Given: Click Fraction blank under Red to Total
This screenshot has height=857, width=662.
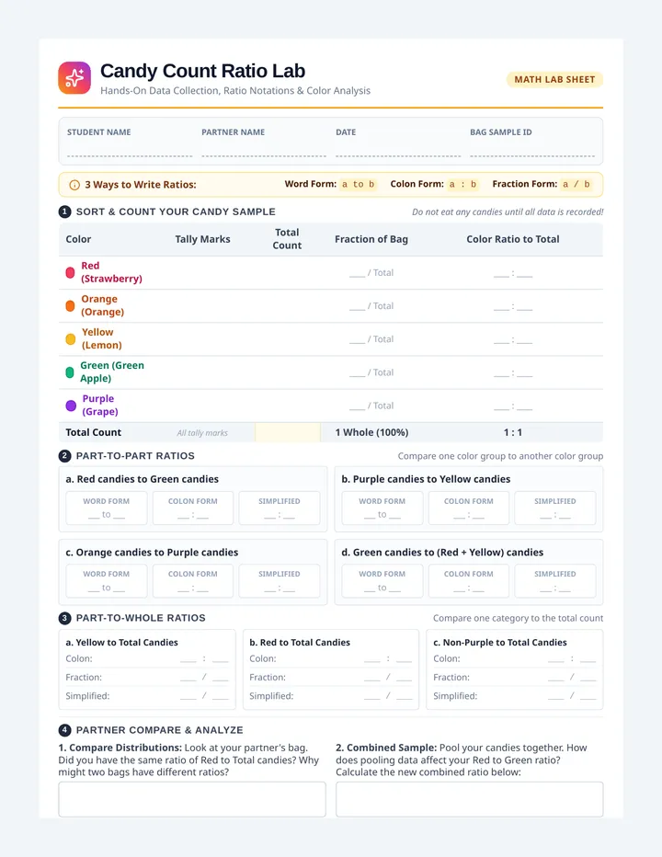Looking at the screenshot, I should point(388,678).
